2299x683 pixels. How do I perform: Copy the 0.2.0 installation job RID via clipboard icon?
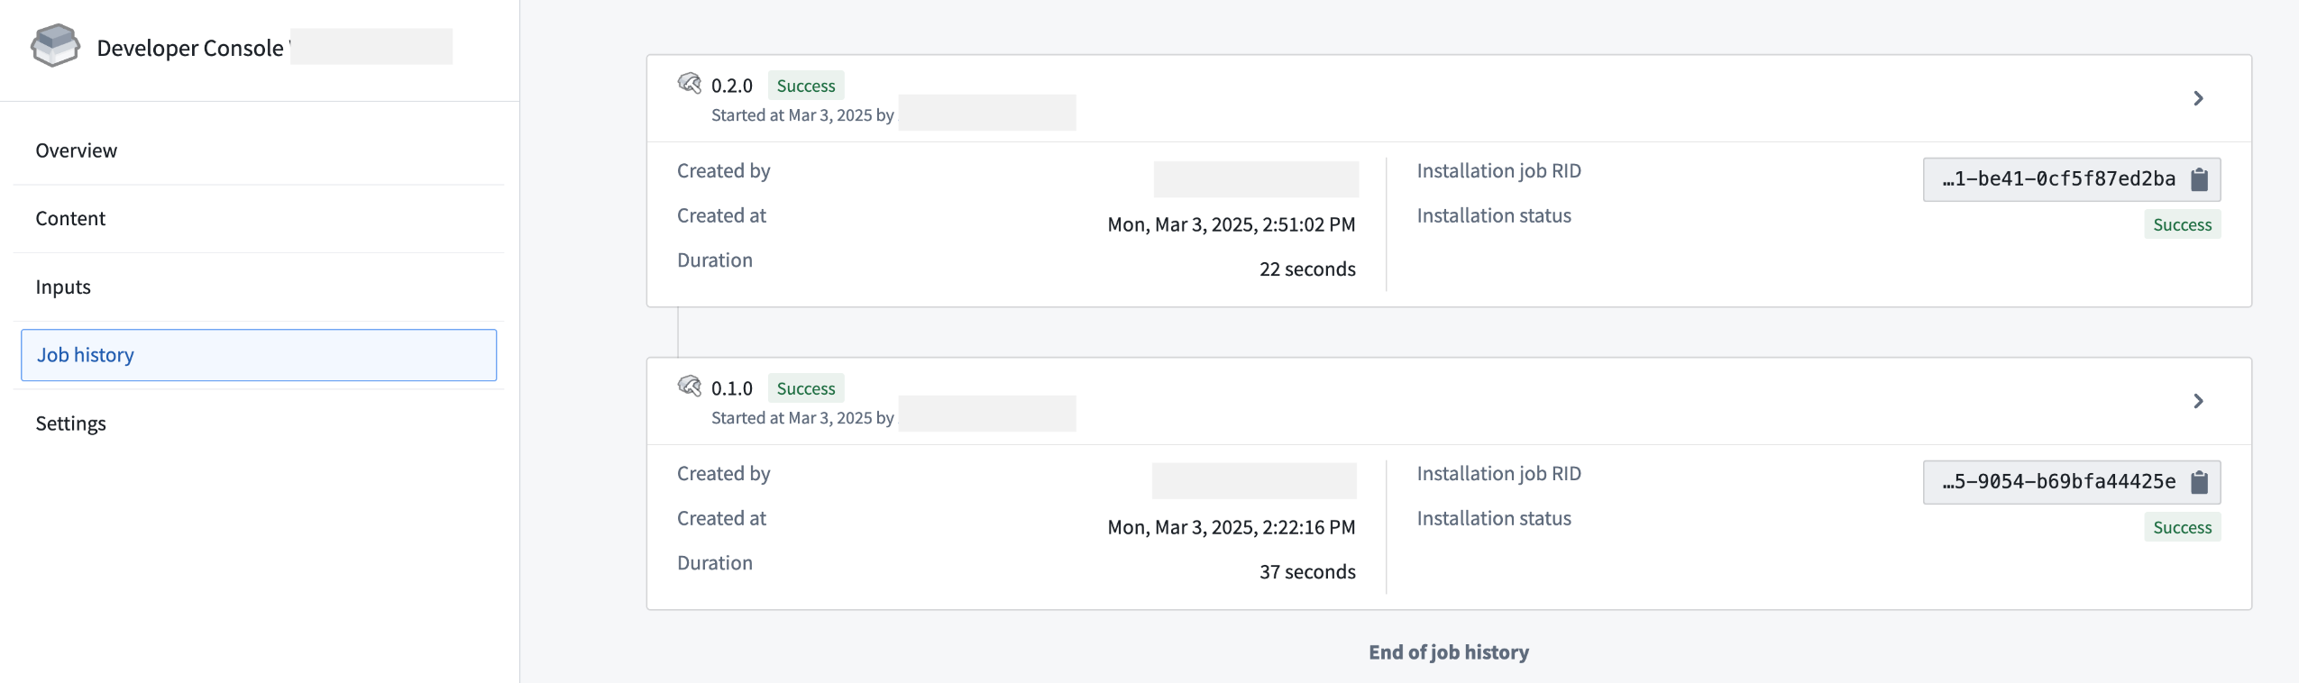click(x=2197, y=178)
